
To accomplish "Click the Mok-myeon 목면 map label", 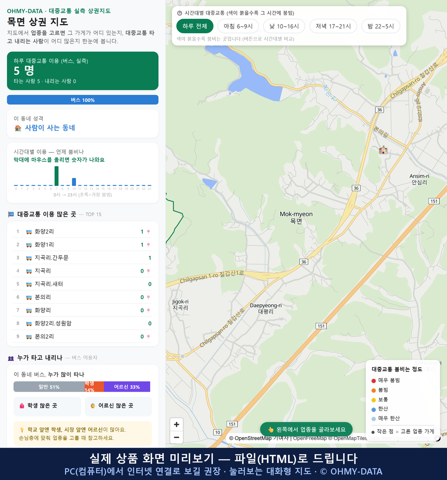I will click(296, 218).
